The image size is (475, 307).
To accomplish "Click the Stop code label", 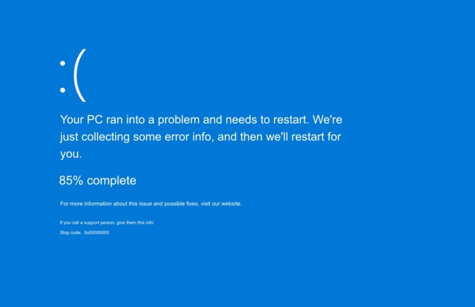I will (71, 233).
